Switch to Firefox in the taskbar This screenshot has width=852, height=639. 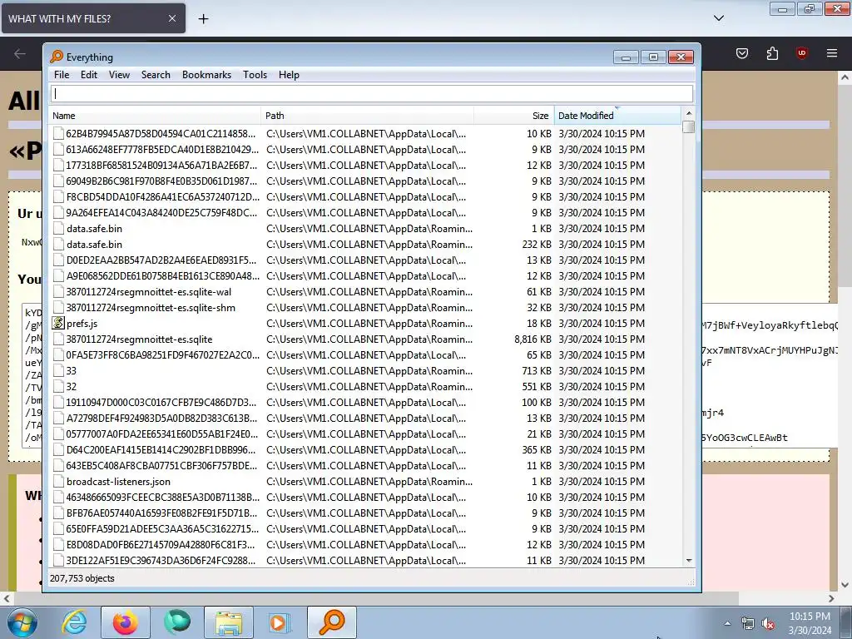(x=125, y=622)
